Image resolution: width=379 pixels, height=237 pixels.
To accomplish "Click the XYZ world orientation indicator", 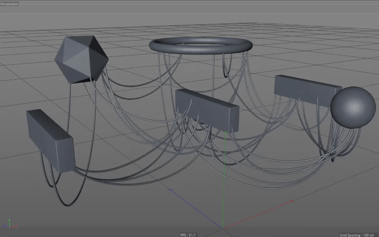I will 10,224.
